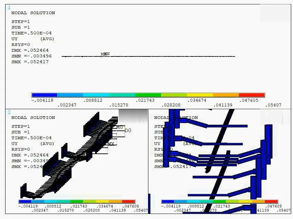Select DMX =.052464 in window 2
The height and width of the screenshot is (219, 293).
tap(30, 155)
